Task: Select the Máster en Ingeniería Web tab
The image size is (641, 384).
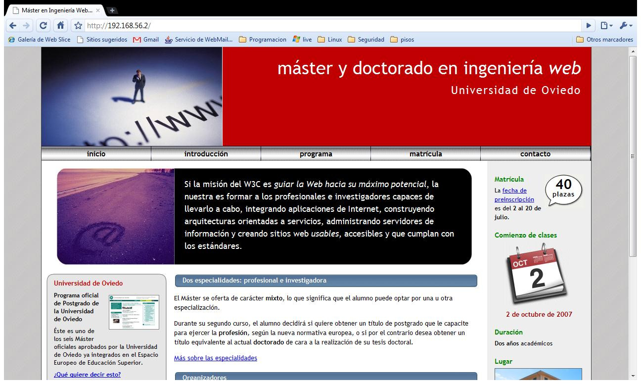Action: (x=56, y=10)
